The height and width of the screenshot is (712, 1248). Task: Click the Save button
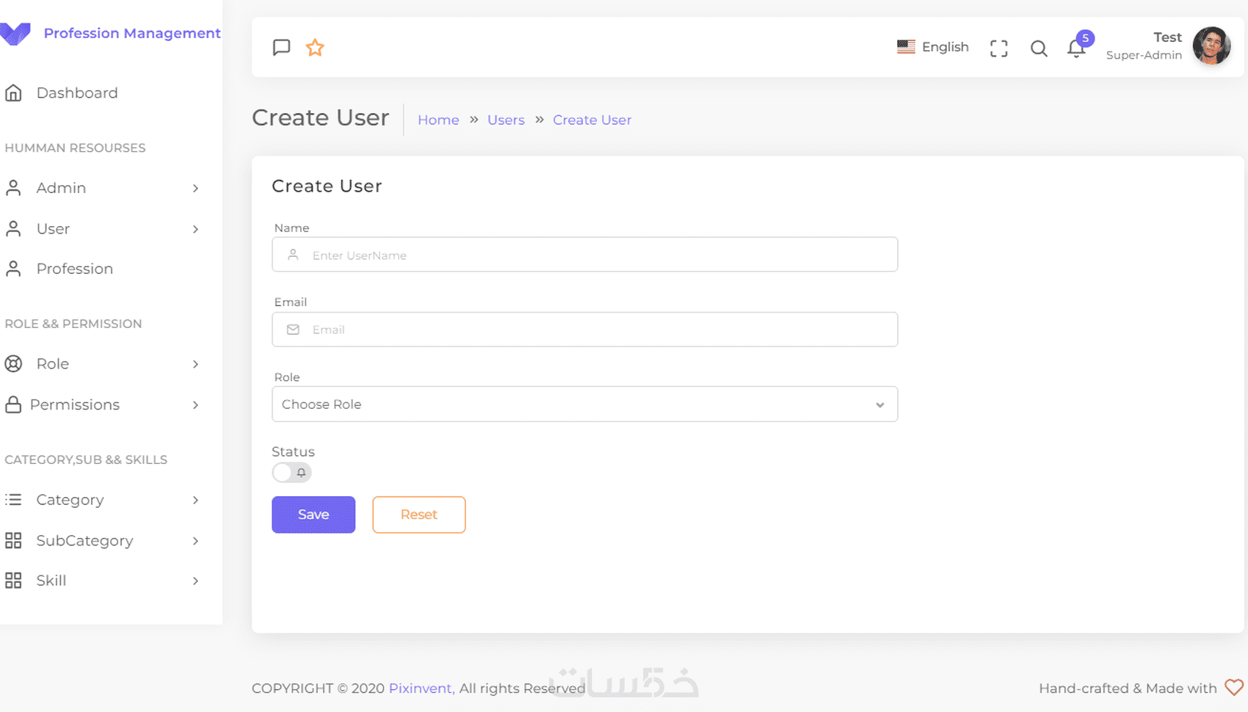click(x=313, y=515)
